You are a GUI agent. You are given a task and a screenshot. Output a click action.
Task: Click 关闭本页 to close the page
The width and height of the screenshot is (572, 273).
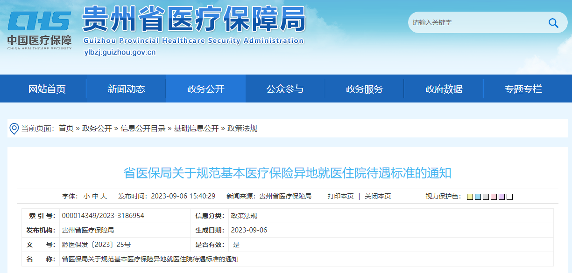pyautogui.click(x=378, y=197)
